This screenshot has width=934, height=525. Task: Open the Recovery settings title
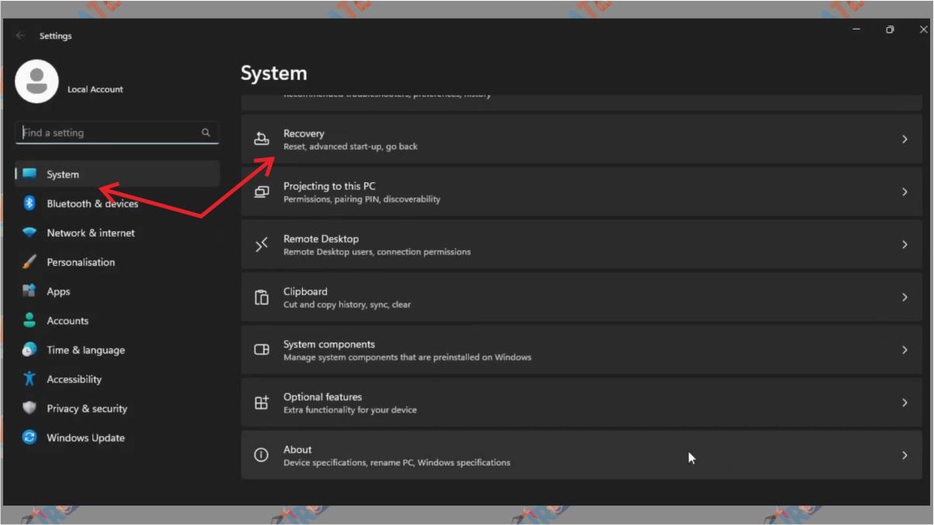(x=304, y=133)
